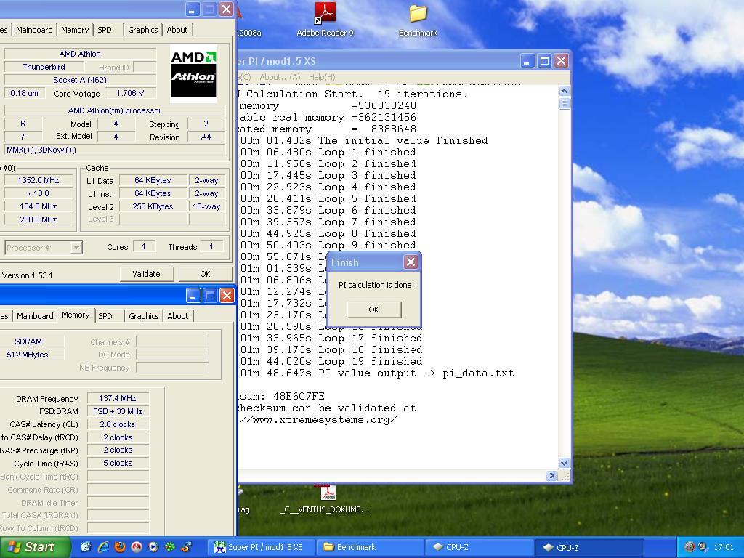Minimize the CPU-Z window showing DRAM Frequency
The height and width of the screenshot is (558, 744).
tap(193, 296)
